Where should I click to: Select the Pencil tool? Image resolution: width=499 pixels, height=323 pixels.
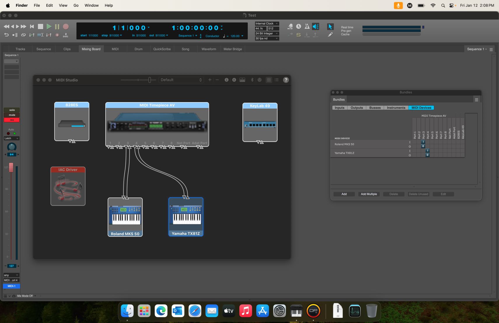point(330,35)
